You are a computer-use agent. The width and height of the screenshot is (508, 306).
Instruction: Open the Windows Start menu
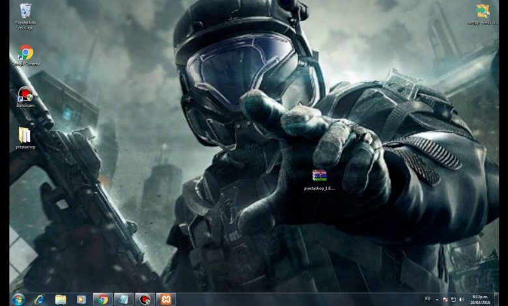pos(18,299)
